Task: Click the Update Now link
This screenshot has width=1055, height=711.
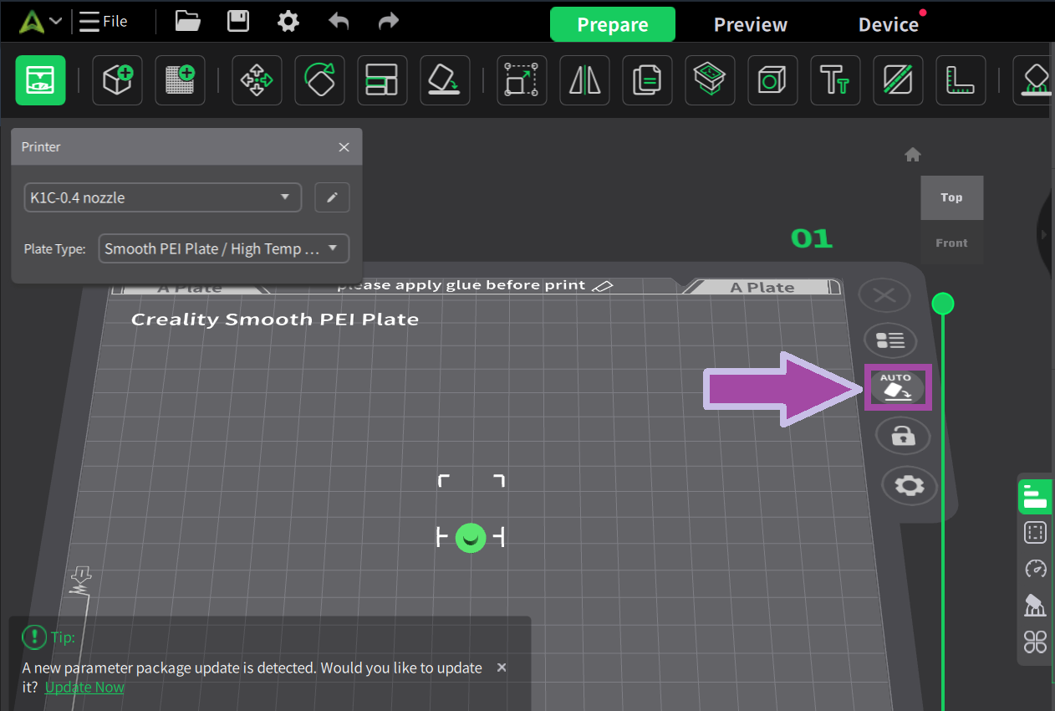Action: pos(84,687)
